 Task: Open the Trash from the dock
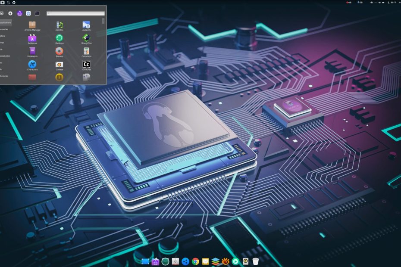[x=256, y=261]
